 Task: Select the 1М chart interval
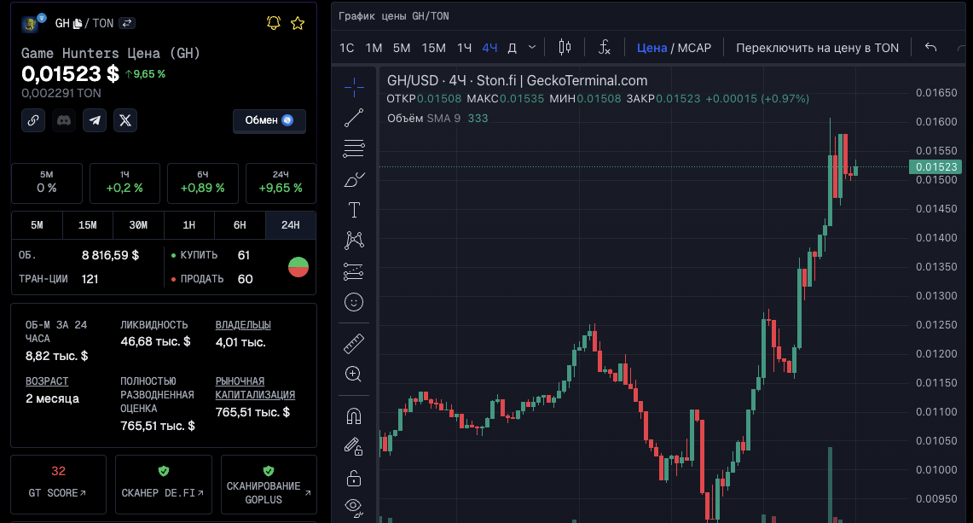(374, 48)
